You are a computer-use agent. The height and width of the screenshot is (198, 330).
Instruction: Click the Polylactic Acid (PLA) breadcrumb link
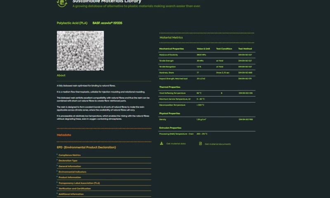72,23
